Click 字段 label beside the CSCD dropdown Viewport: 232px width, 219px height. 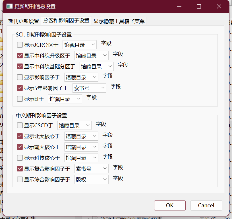[101, 124]
